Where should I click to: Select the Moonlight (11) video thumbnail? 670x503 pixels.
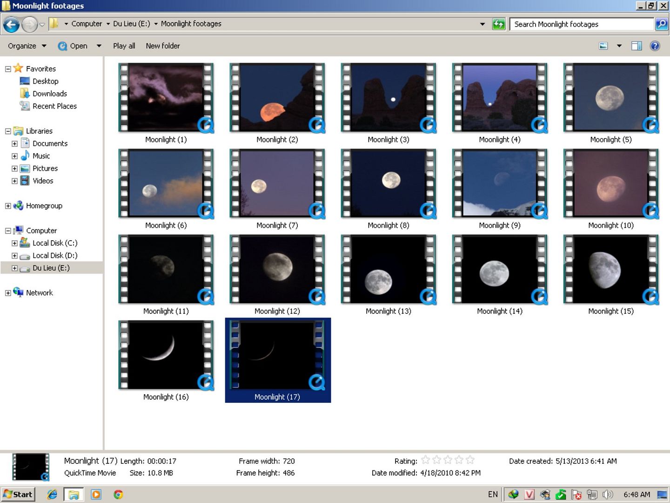(166, 269)
